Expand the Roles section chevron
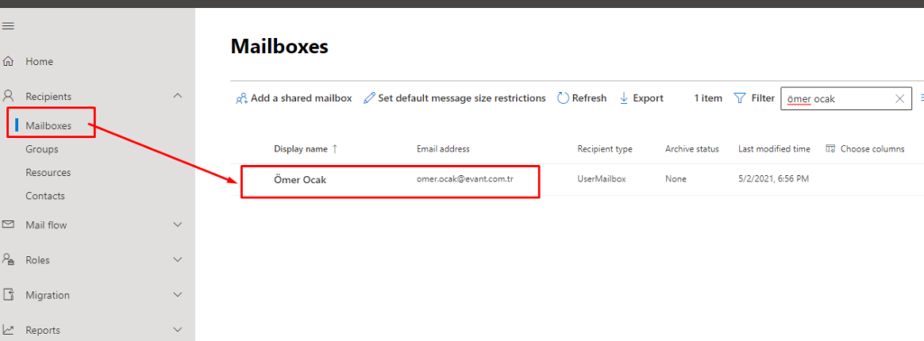 pyautogui.click(x=178, y=260)
